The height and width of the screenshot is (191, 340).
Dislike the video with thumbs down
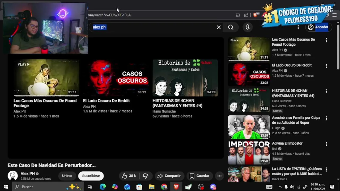[146, 176]
